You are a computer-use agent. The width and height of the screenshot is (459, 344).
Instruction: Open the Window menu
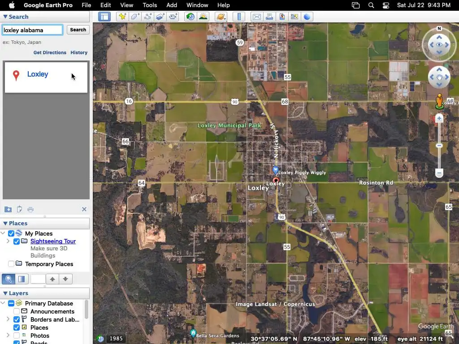(x=197, y=5)
